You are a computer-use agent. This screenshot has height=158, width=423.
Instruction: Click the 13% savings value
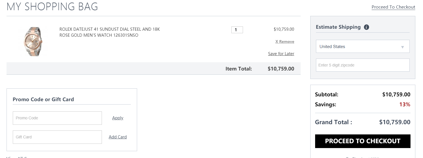coord(405,104)
